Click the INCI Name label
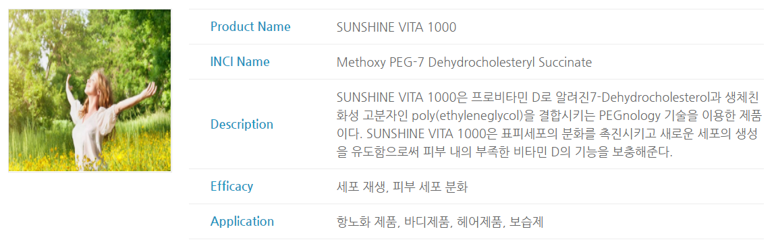This screenshot has width=774, height=246. pos(240,61)
